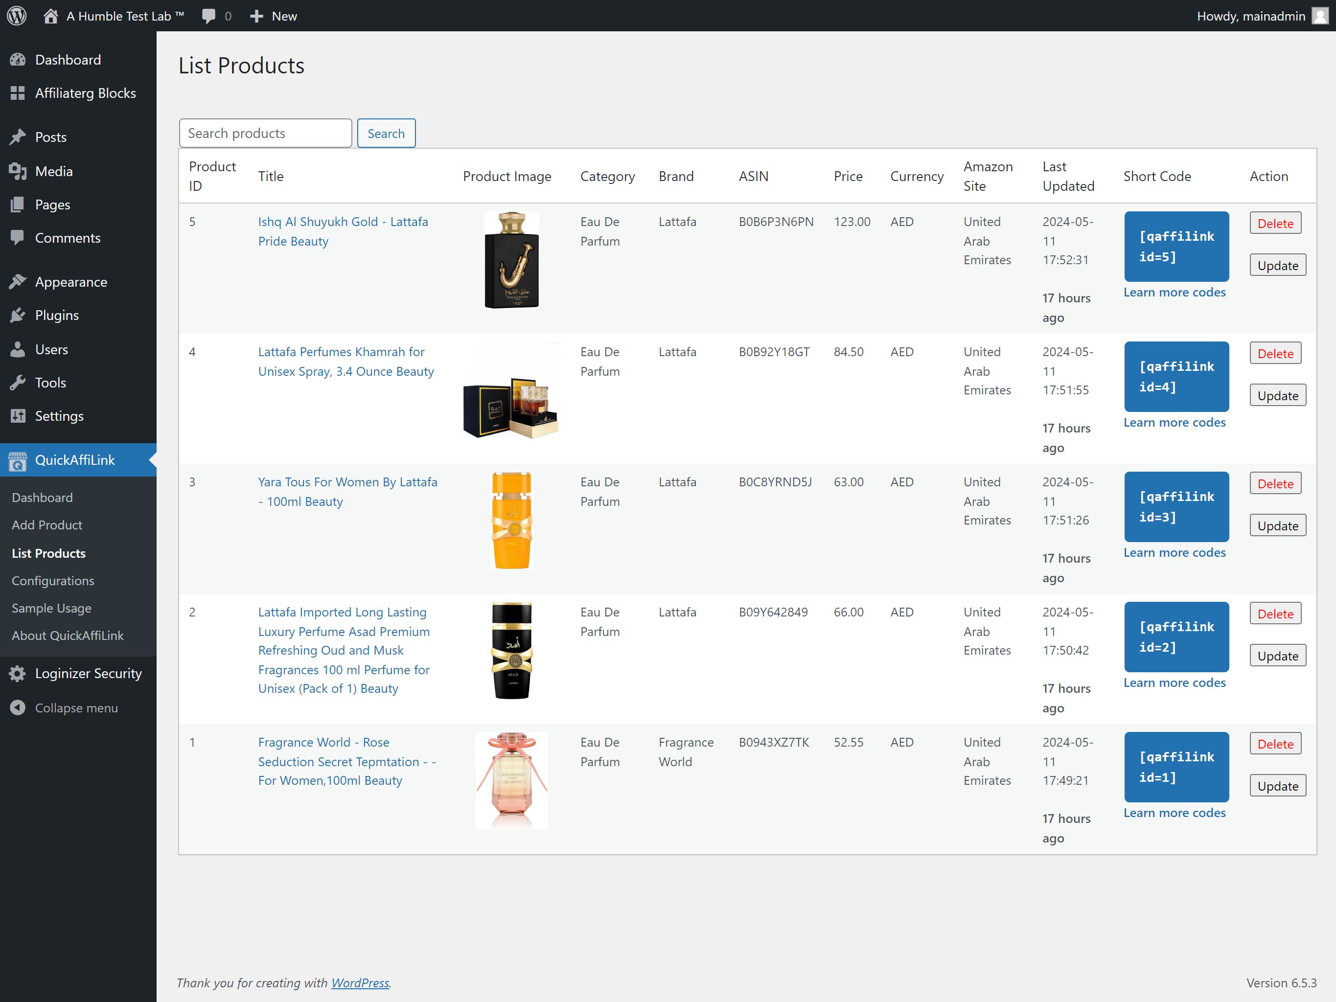Open mainadmin user avatar

tap(1320, 16)
